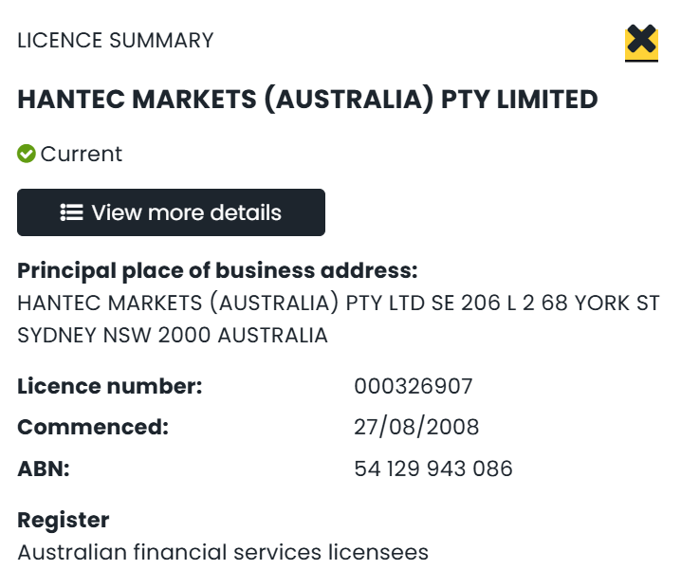Viewport: 681px width, 570px height.
Task: Click the Principal place of business address label
Action: pos(217,270)
